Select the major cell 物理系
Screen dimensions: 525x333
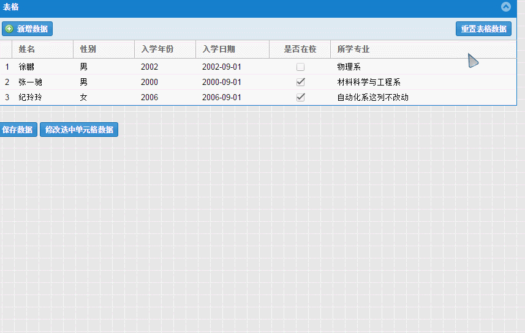423,67
